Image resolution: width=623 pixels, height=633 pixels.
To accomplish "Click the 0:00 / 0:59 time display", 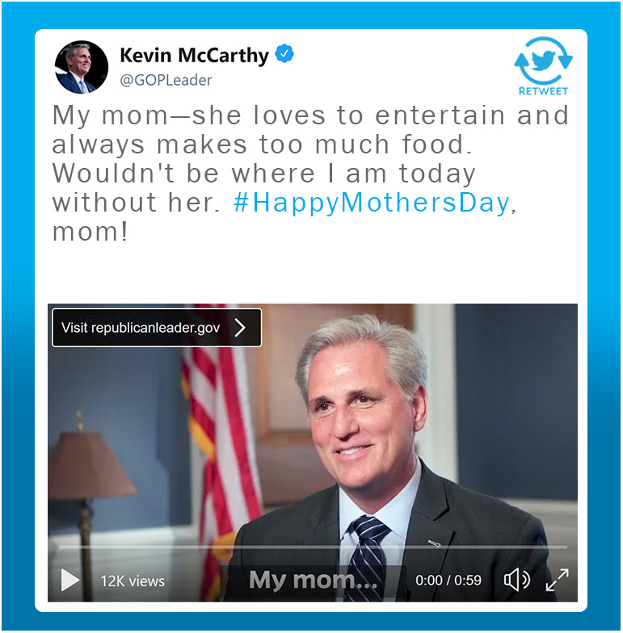I will click(x=448, y=580).
